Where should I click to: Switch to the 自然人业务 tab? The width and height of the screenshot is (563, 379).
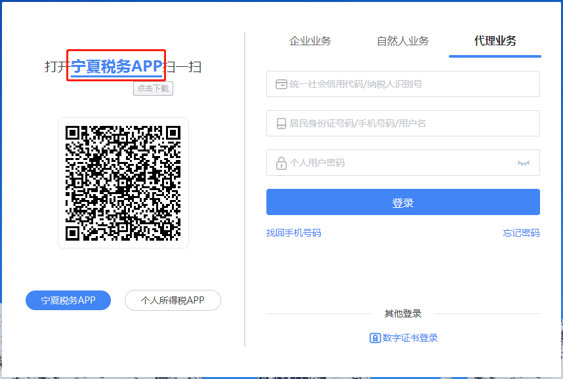point(402,41)
